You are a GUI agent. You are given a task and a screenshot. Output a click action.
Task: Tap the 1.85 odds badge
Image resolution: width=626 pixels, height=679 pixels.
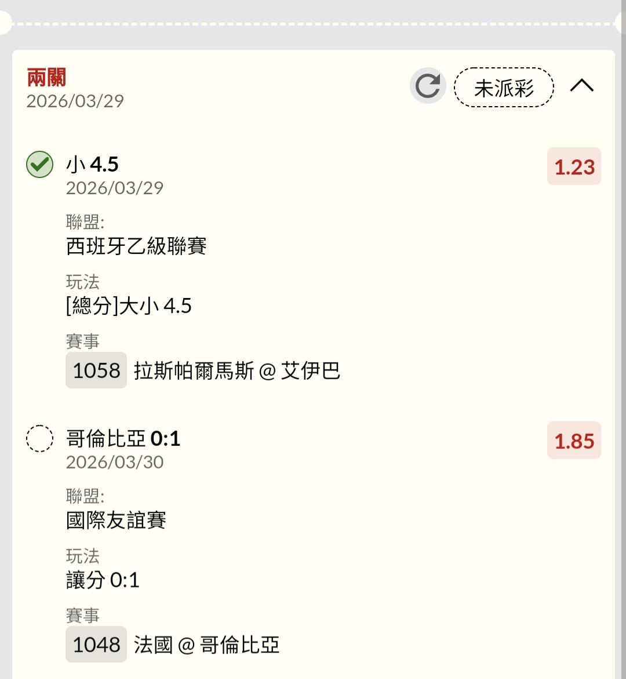(x=574, y=441)
